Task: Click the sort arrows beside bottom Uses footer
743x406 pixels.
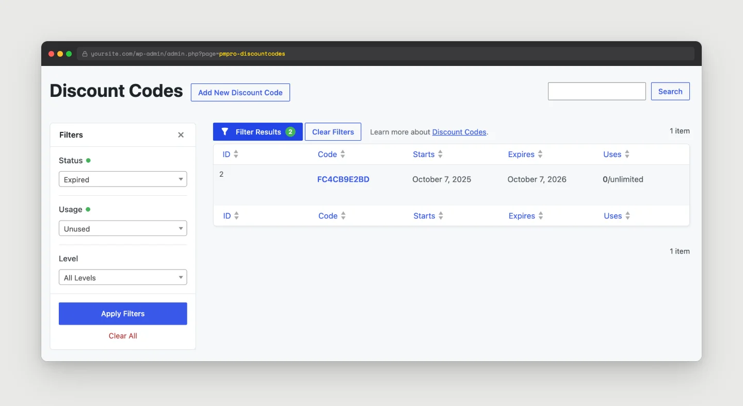Action: click(627, 216)
